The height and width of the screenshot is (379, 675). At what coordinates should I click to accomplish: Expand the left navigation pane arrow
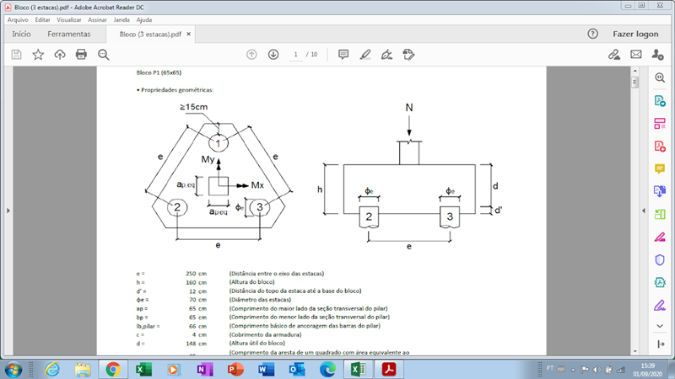(x=8, y=211)
